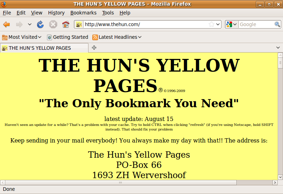Click the vertical scrollbar thumb
283x194 pixels.
point(280,63)
